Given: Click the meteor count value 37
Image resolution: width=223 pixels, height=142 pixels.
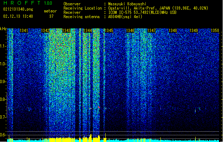Looking at the screenshot, I should click(51, 16).
